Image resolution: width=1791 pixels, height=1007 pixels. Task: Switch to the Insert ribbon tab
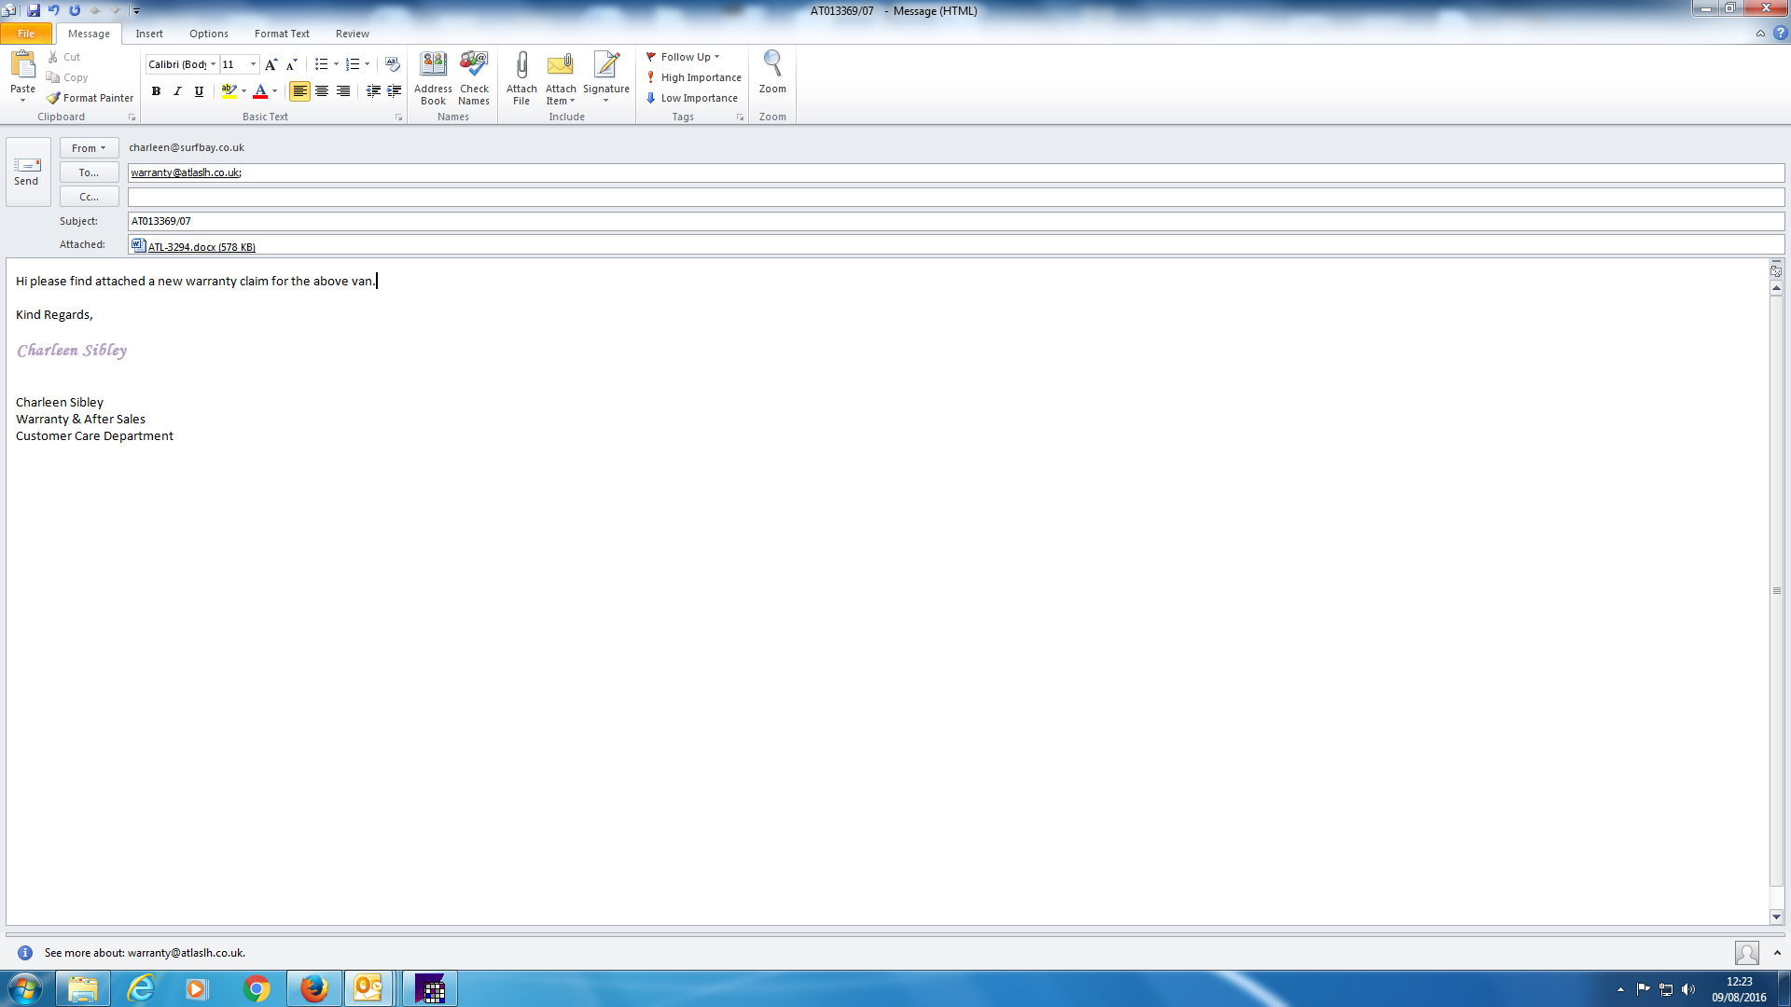click(x=149, y=34)
